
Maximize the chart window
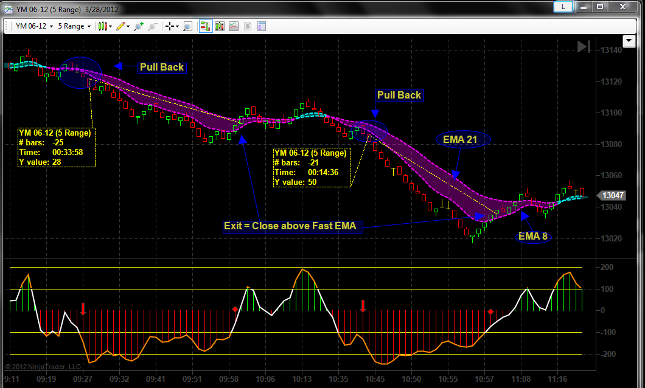600,7
